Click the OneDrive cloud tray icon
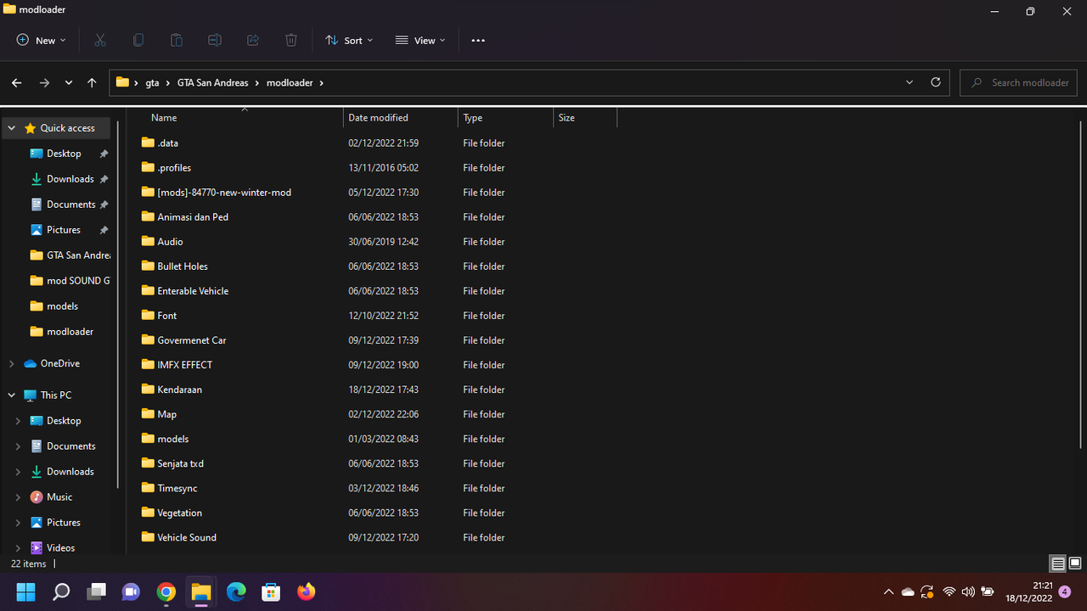Viewport: 1087px width, 611px height. coord(908,591)
